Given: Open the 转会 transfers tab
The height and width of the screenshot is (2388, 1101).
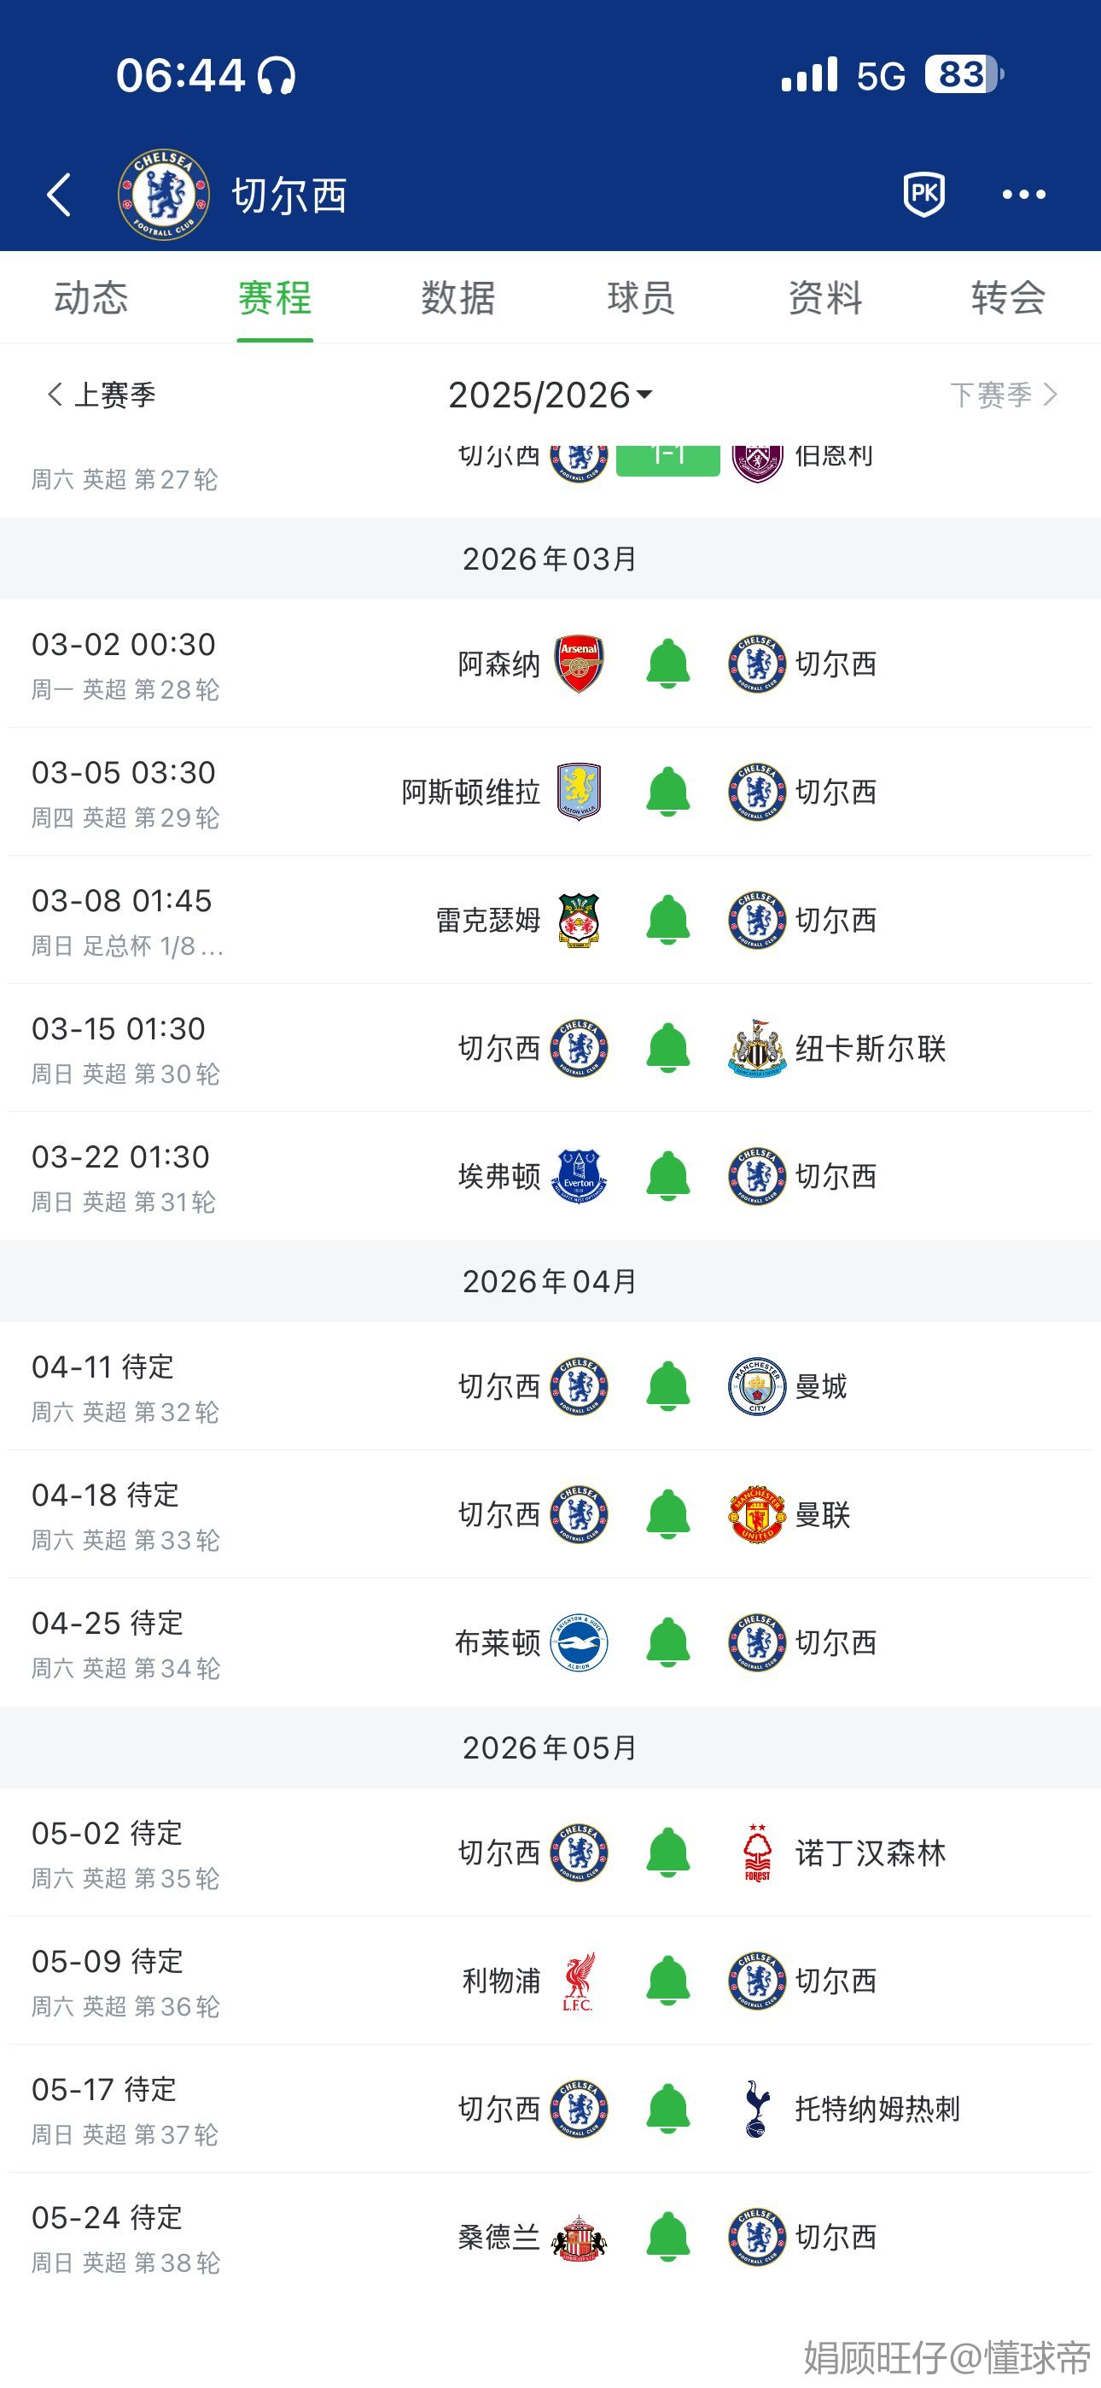Looking at the screenshot, I should pos(1008,299).
